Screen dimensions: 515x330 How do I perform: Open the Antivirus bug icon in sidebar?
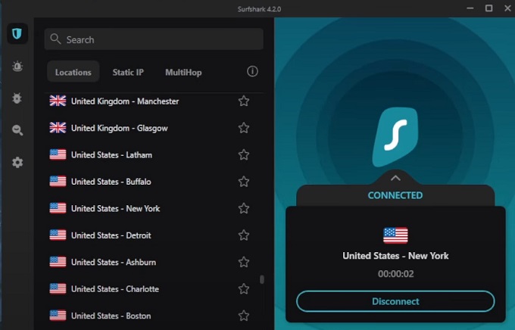pyautogui.click(x=17, y=98)
